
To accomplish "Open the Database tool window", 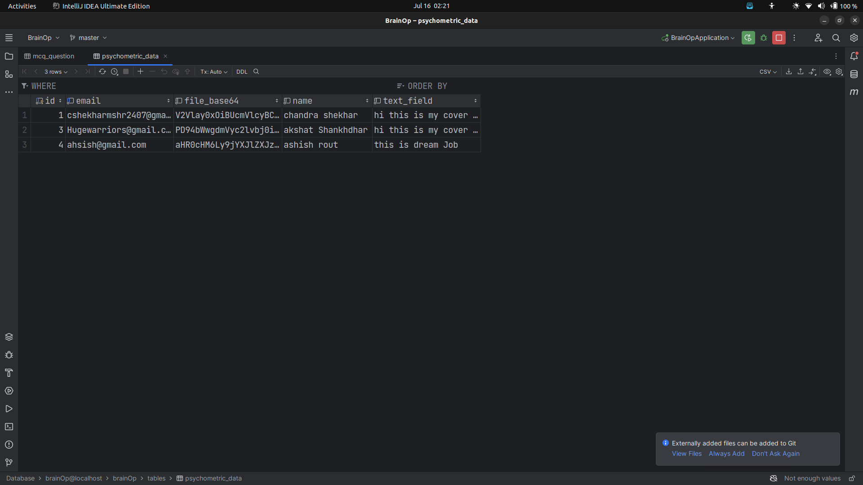I will tap(854, 74).
